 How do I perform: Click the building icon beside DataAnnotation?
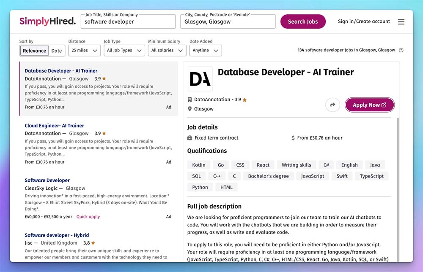[x=190, y=100]
